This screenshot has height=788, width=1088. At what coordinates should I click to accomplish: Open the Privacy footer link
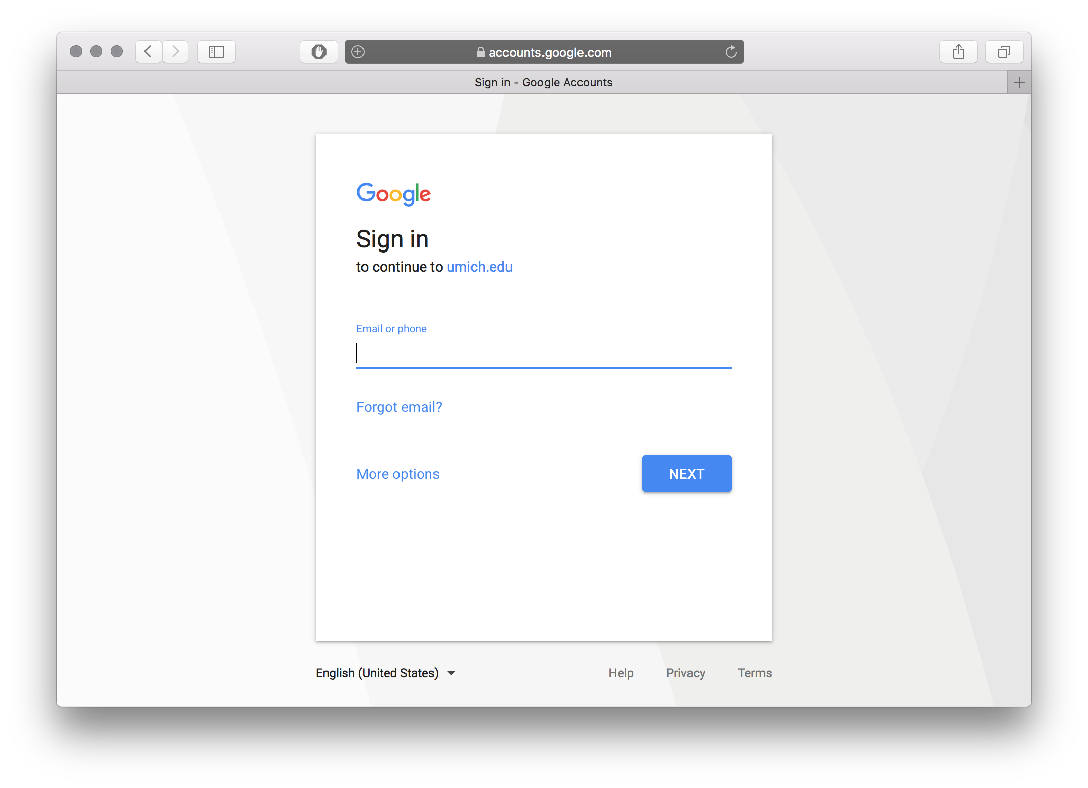pos(685,673)
